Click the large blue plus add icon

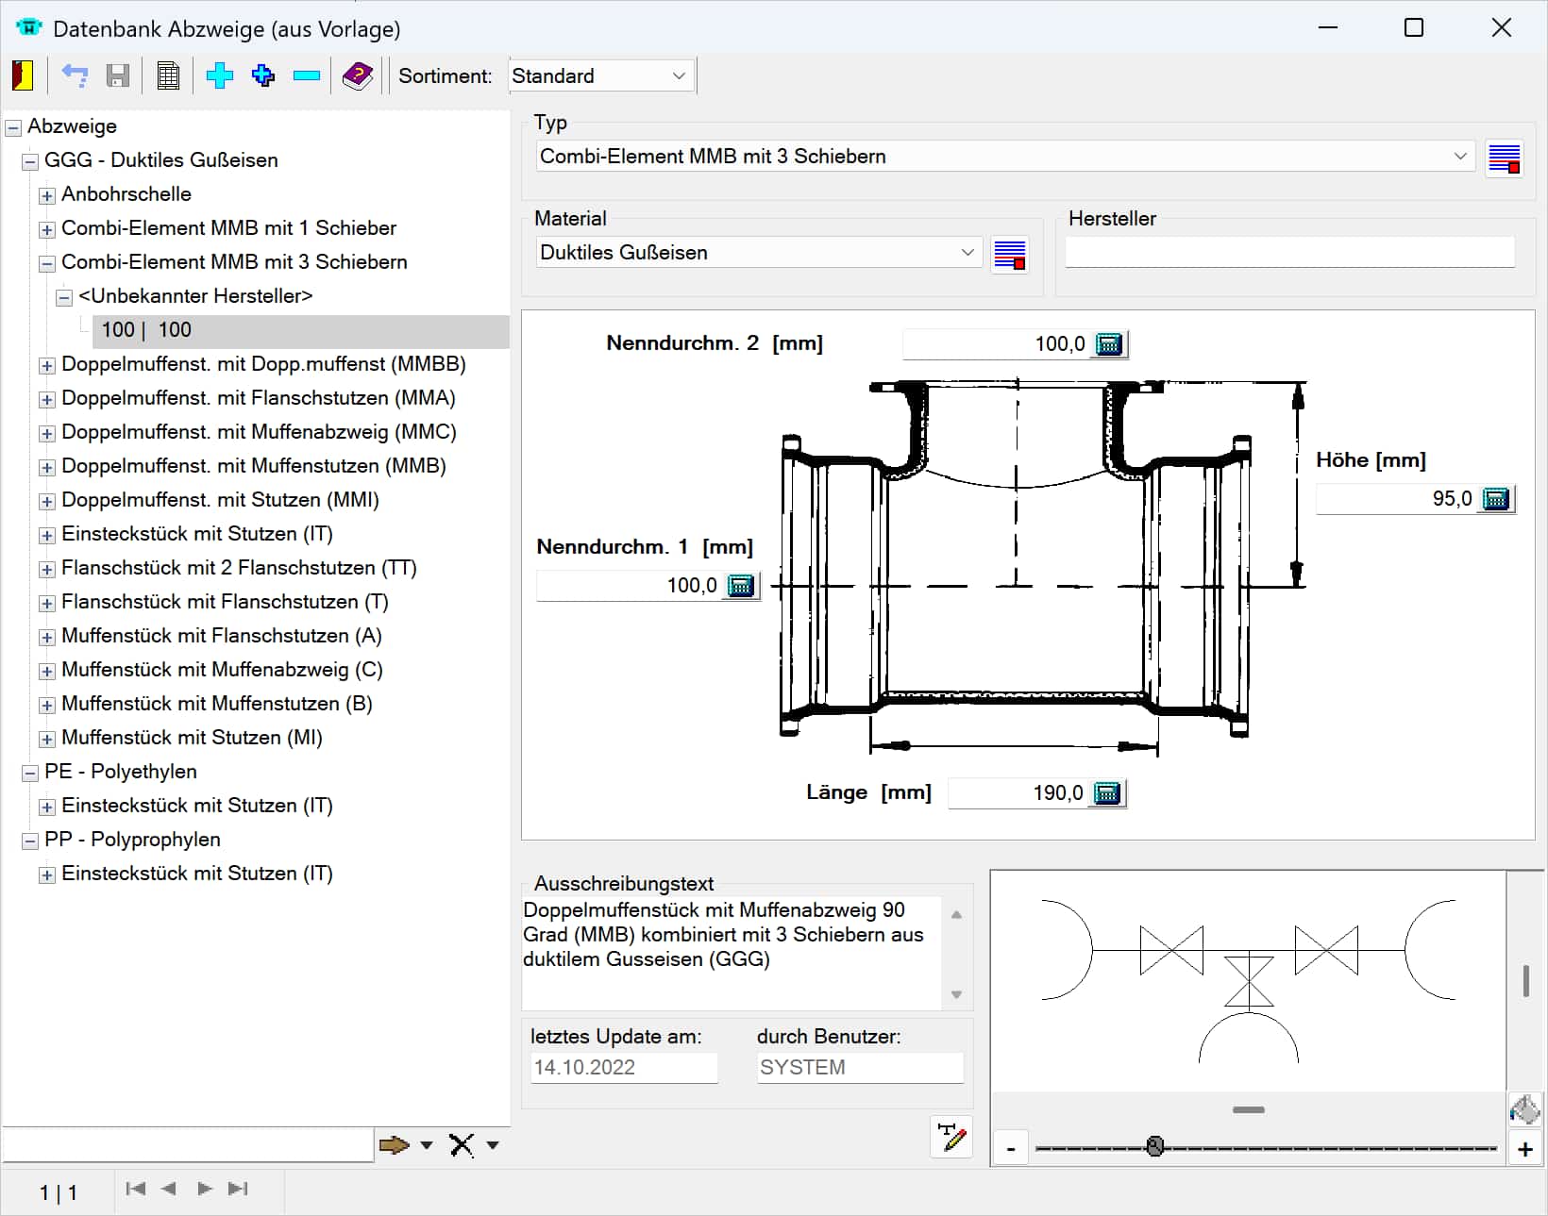[x=219, y=75]
